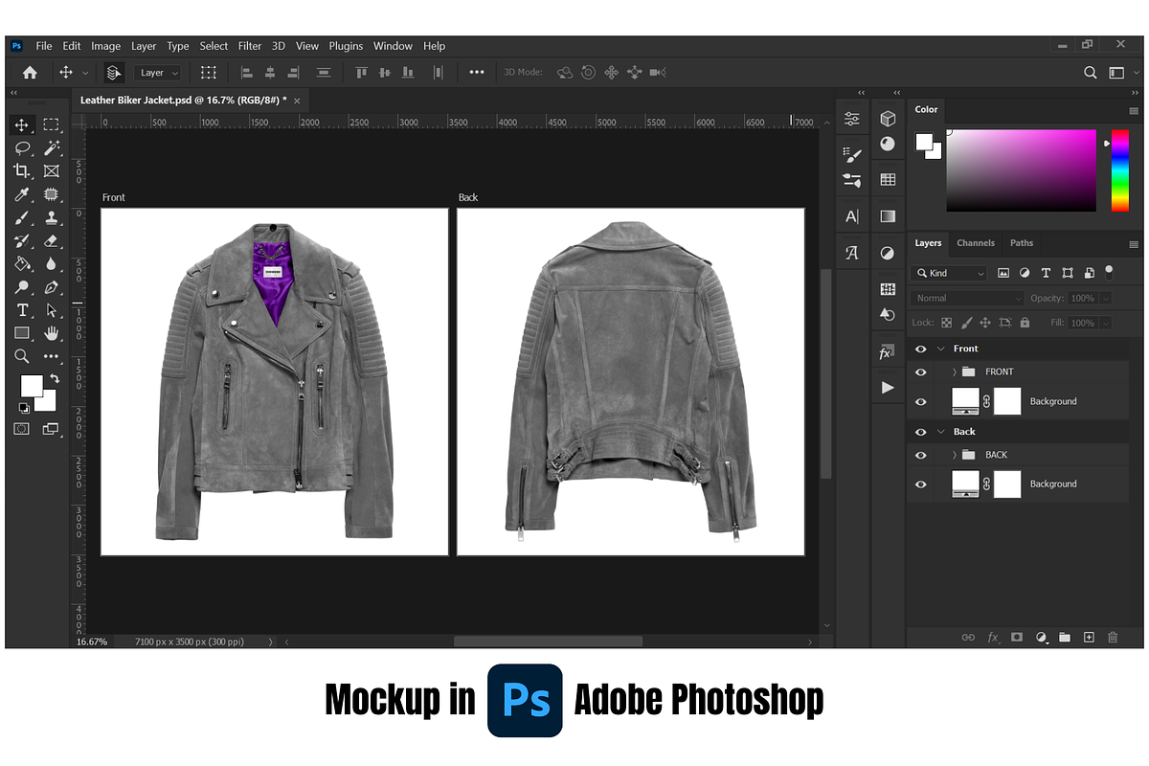Toggle Show Transform Controls icon
The width and height of the screenshot is (1149, 766).
coord(209,72)
